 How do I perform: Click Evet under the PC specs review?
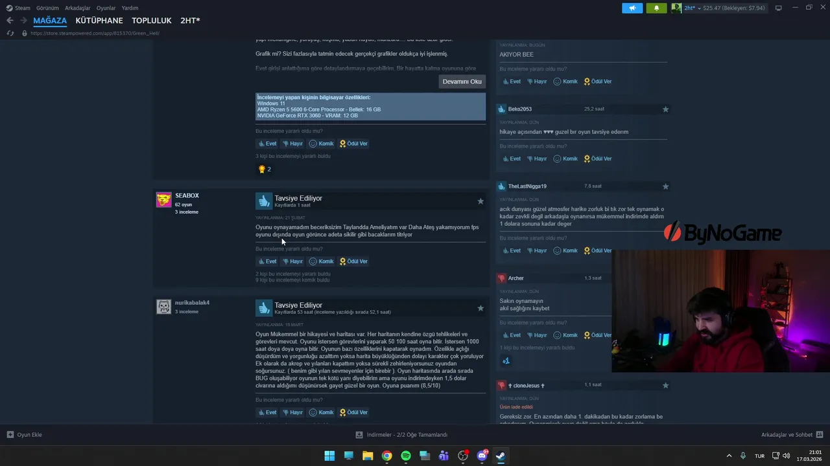click(x=267, y=144)
